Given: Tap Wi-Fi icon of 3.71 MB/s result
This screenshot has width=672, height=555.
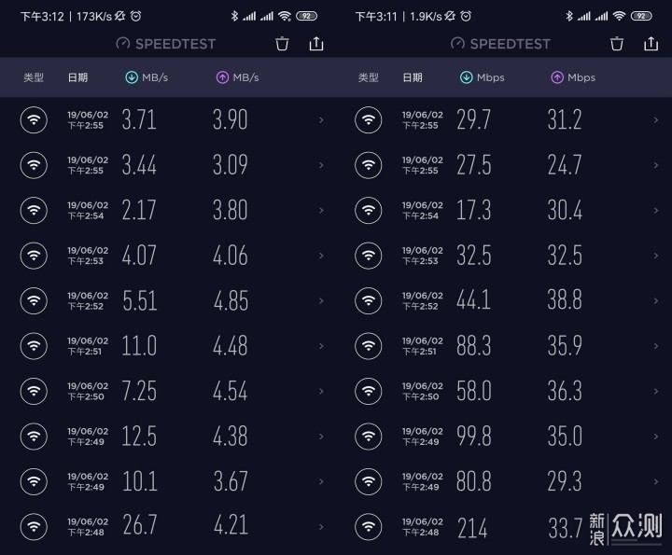Looking at the screenshot, I should 34,119.
